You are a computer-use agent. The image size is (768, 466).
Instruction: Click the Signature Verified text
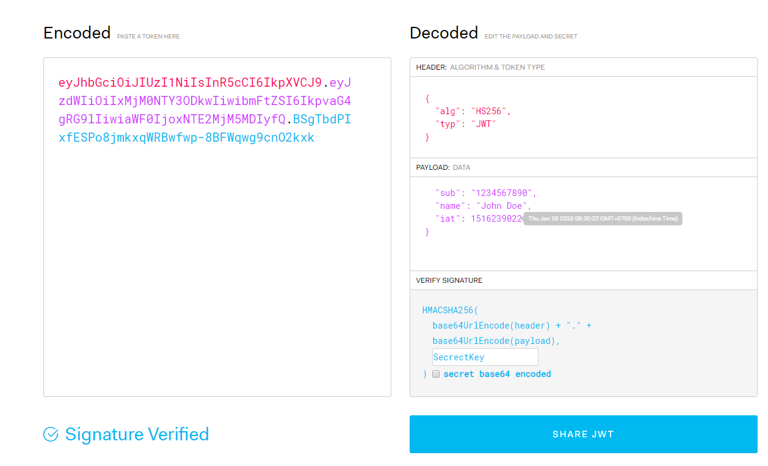[x=137, y=434]
